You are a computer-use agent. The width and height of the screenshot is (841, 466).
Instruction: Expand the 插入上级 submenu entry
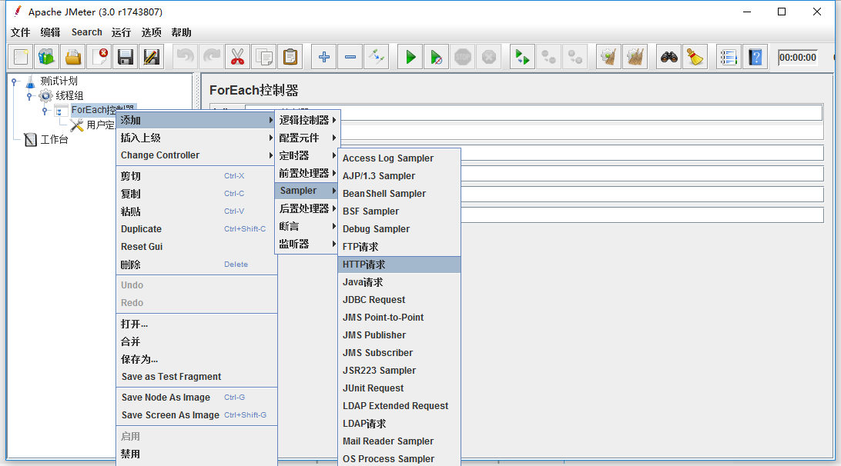click(x=196, y=138)
